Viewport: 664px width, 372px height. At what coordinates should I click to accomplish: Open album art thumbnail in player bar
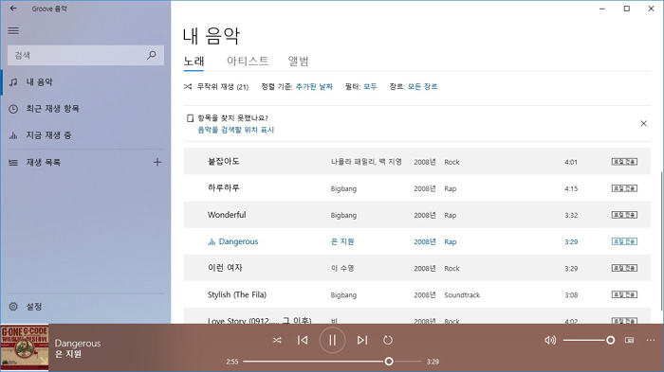pos(25,348)
